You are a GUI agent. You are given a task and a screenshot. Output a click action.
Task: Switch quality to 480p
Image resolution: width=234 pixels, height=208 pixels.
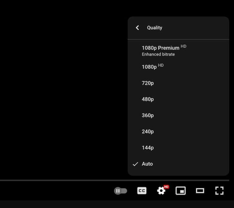(178, 99)
